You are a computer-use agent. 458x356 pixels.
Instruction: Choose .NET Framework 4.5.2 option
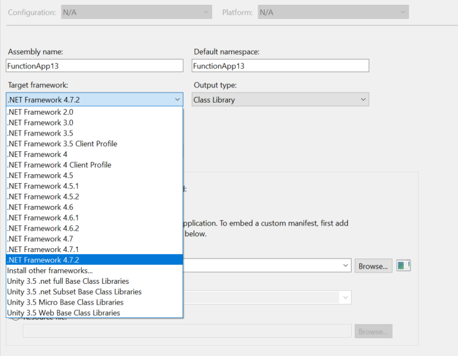(x=94, y=196)
